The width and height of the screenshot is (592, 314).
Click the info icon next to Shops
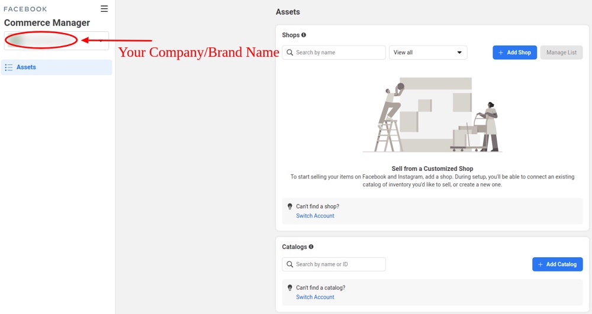(304, 35)
